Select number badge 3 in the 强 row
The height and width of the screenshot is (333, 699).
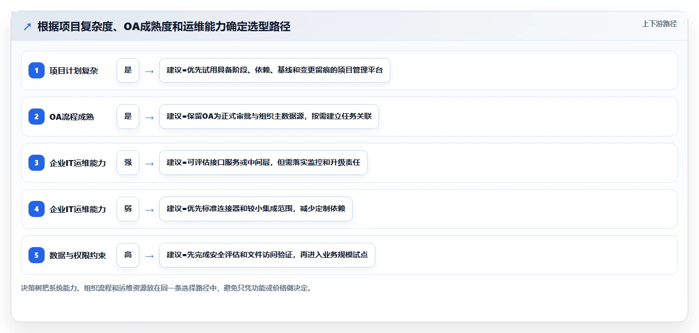[37, 163]
